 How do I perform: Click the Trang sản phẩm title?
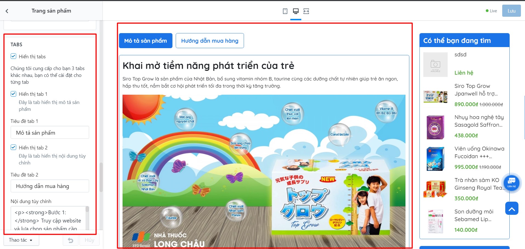(51, 11)
